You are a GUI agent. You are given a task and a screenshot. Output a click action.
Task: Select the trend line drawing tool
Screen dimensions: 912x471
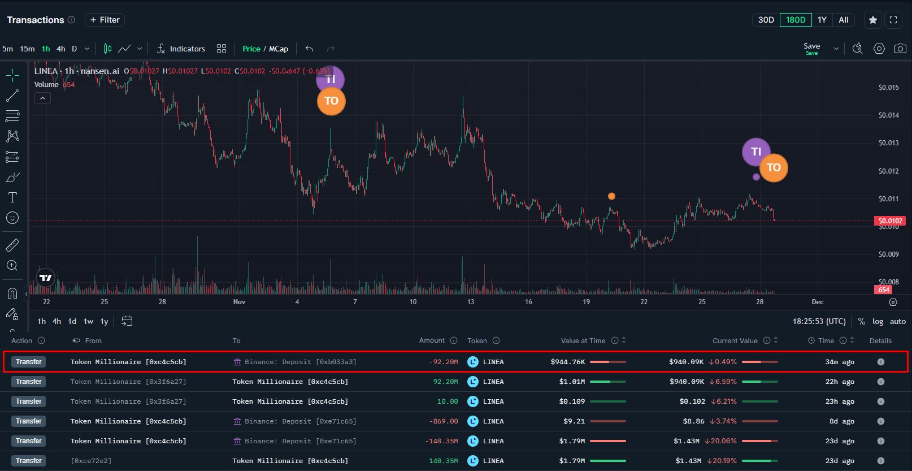click(12, 96)
